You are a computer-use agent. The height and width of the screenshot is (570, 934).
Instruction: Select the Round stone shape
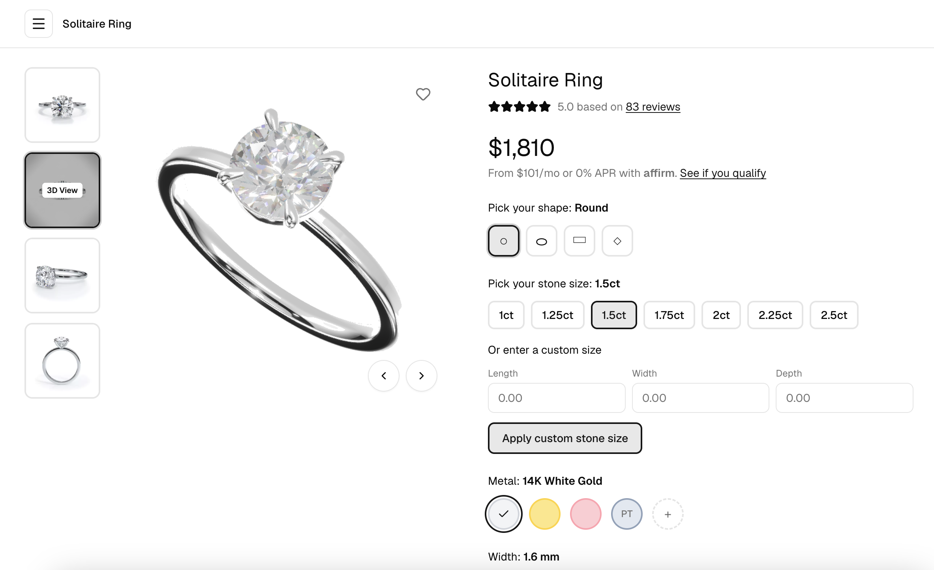(503, 241)
